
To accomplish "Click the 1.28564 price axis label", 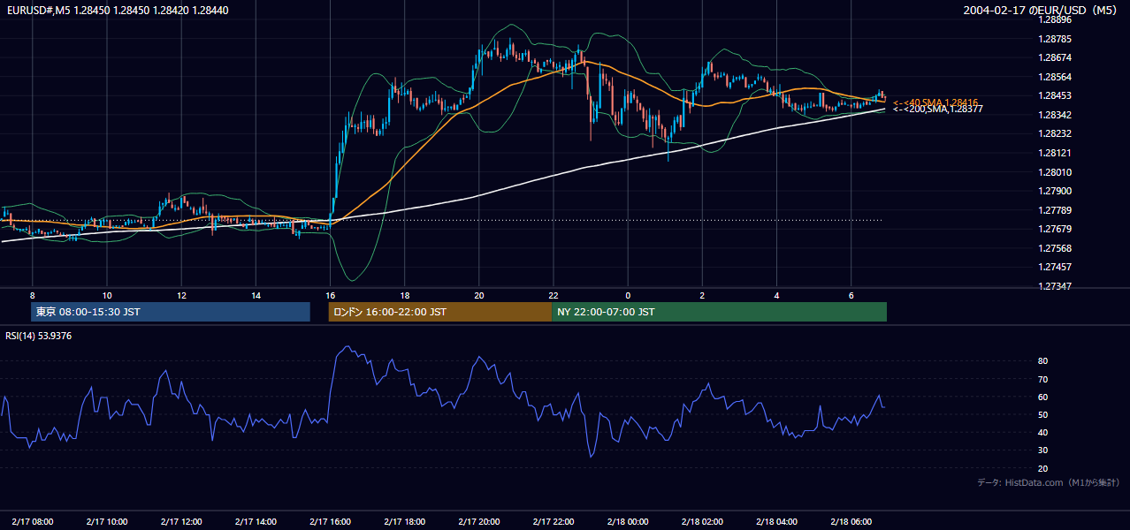I will 1056,77.
